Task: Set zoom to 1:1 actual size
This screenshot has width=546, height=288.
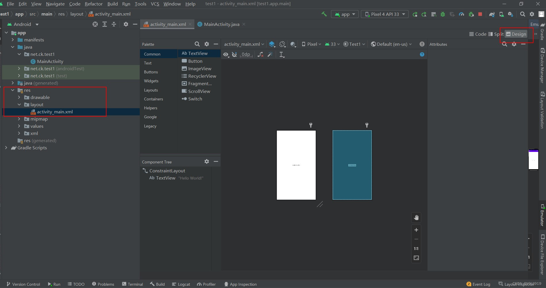Action: point(416,249)
